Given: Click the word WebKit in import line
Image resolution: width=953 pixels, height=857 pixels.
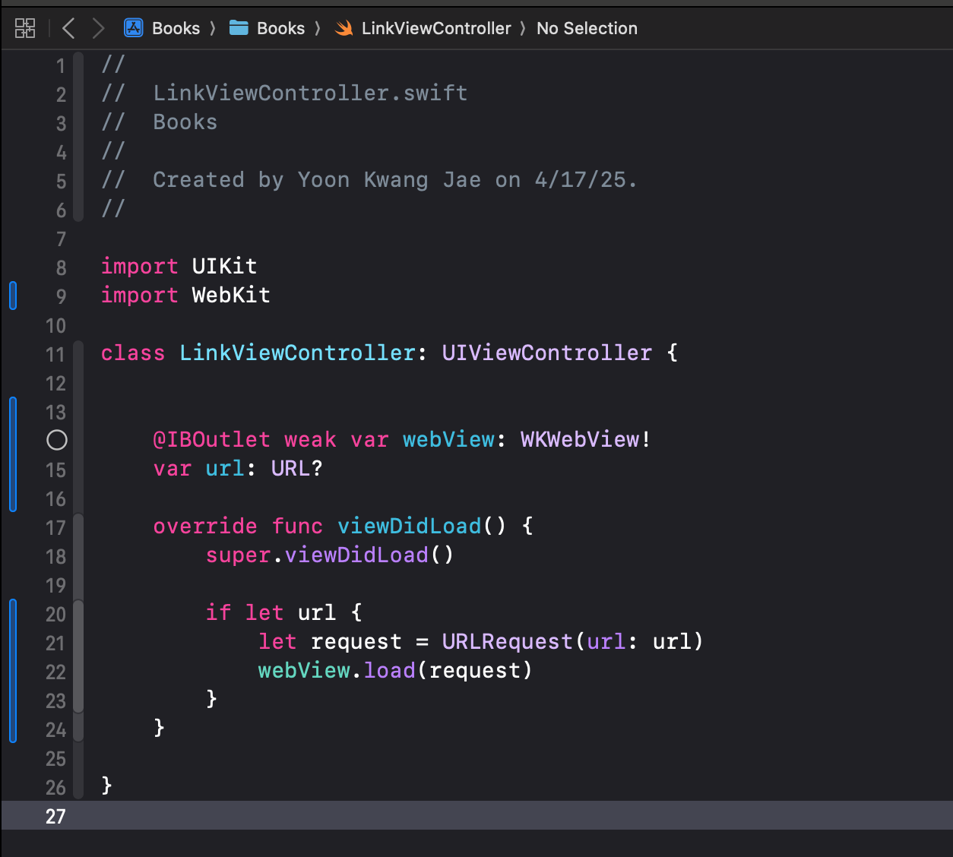Looking at the screenshot, I should [x=231, y=295].
